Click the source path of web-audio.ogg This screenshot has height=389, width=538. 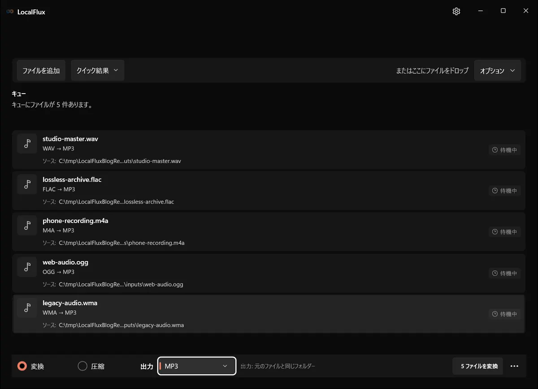point(121,284)
